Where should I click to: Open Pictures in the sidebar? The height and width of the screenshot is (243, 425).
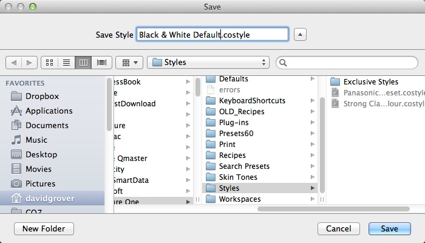click(52, 183)
